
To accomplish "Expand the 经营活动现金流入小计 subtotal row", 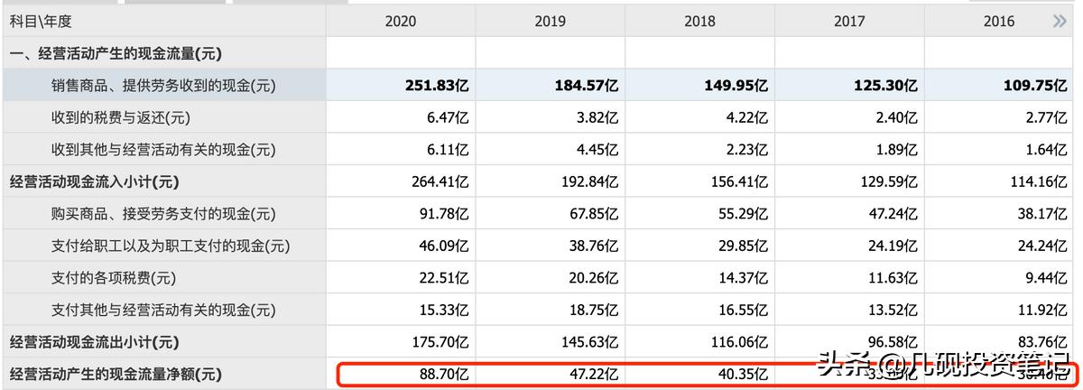I will tap(94, 181).
